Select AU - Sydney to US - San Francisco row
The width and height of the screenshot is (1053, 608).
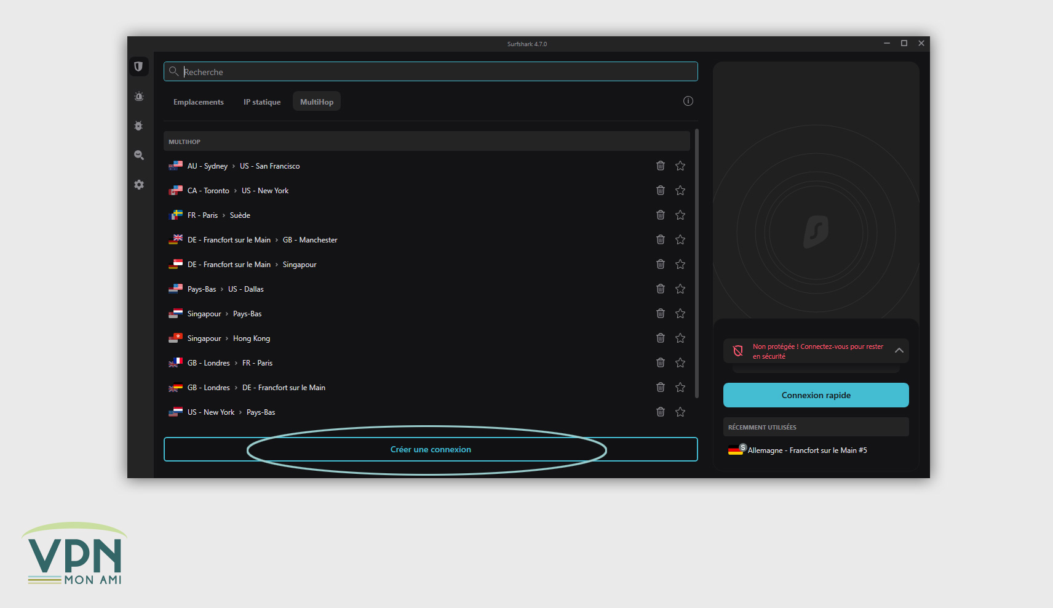click(x=427, y=166)
